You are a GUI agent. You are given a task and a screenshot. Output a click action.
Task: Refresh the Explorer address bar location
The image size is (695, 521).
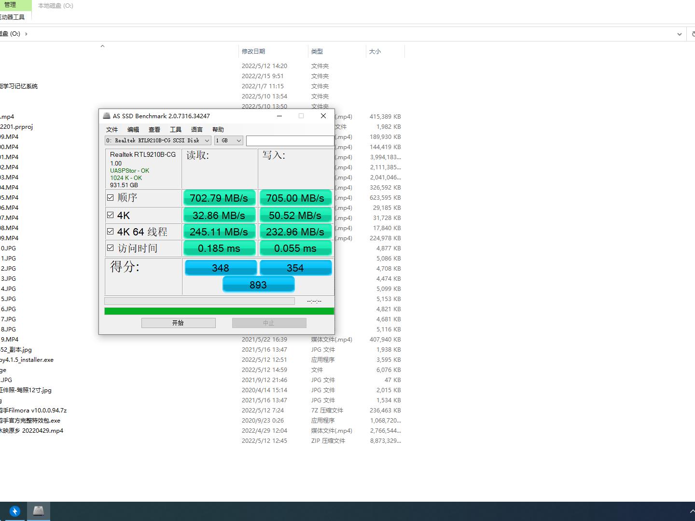click(692, 34)
